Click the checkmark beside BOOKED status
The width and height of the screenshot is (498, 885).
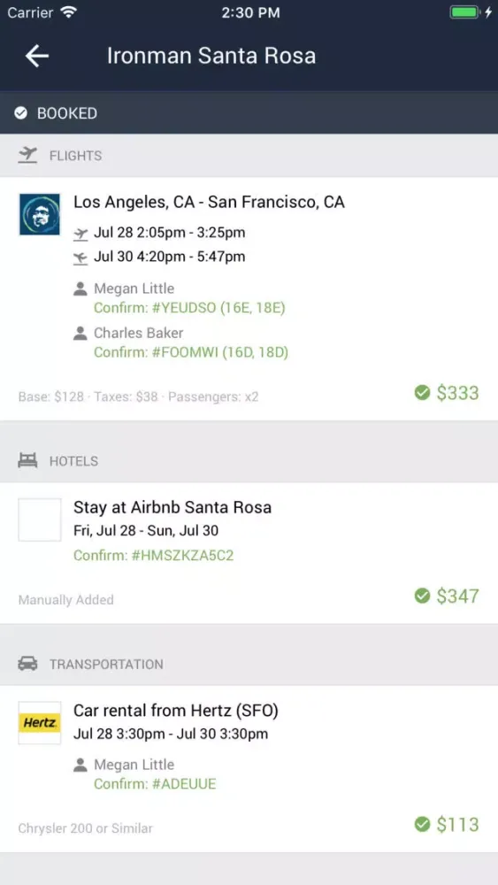tap(21, 113)
